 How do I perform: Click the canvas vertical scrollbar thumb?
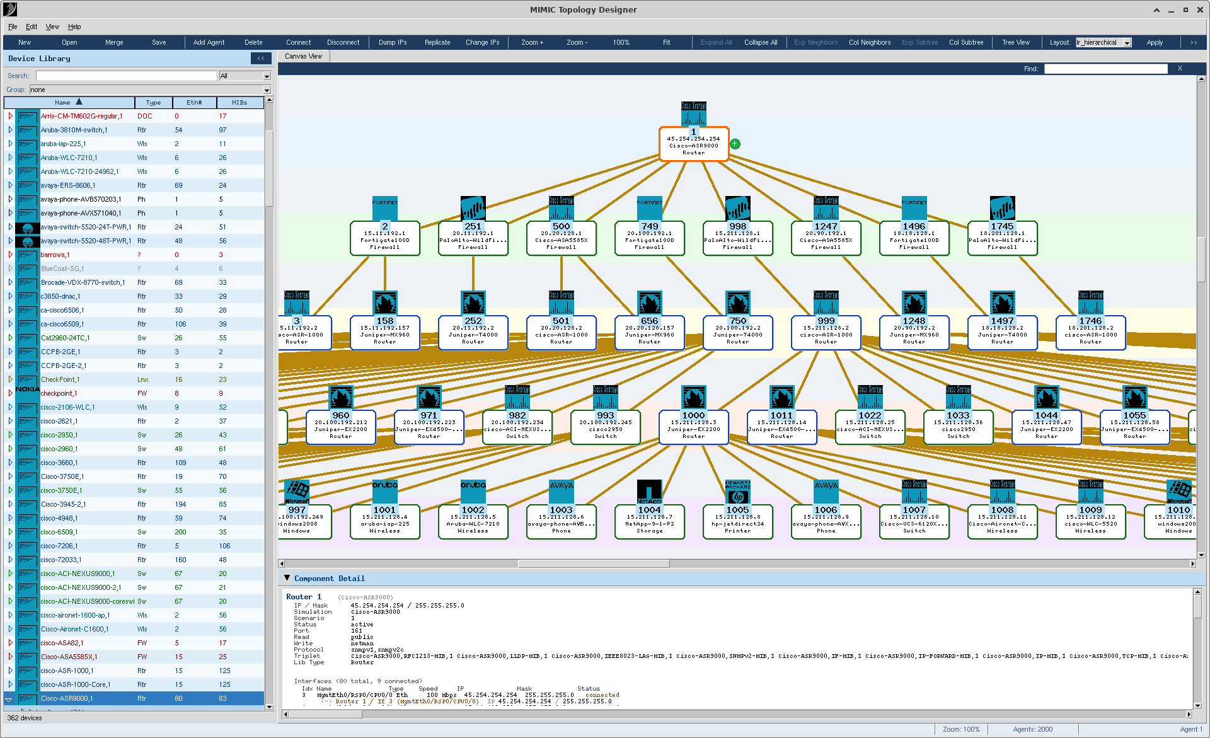click(1201, 260)
